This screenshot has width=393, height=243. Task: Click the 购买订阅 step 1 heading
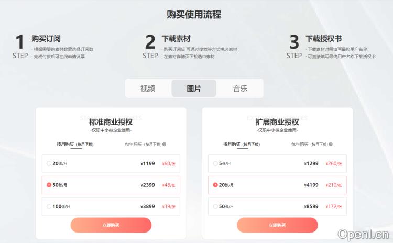pos(46,39)
